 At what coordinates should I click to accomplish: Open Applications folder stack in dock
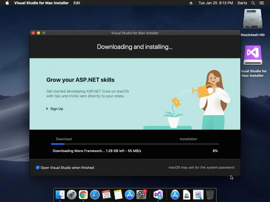tap(175, 195)
